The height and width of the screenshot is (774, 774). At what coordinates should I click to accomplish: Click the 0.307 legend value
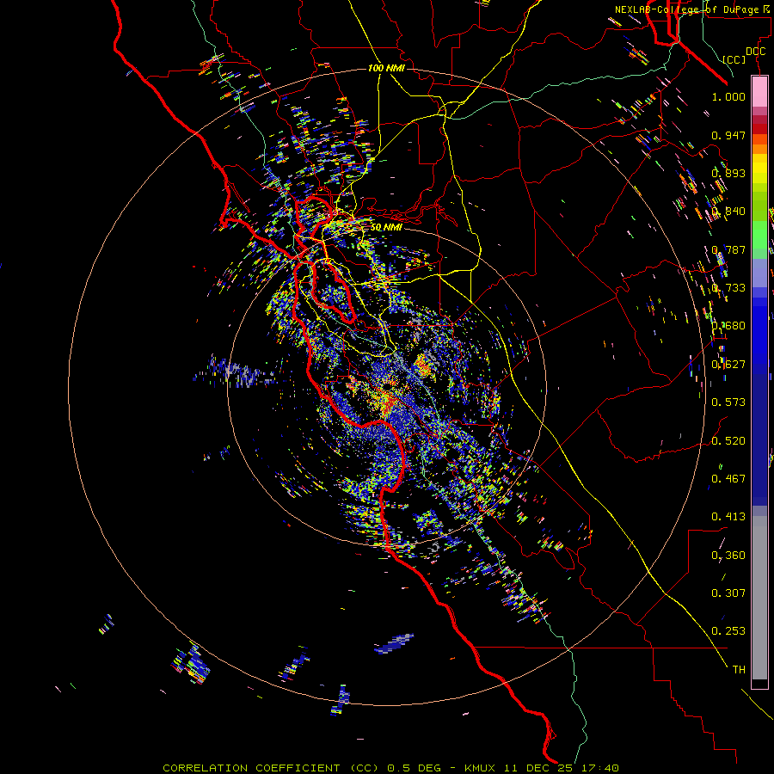(x=728, y=593)
